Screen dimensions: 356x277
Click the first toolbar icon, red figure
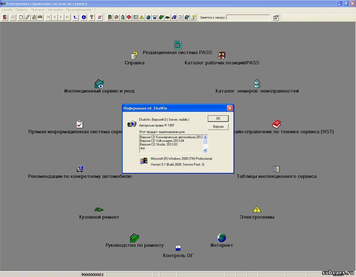(x=5, y=17)
